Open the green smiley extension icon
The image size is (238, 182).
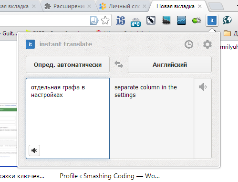197,21
